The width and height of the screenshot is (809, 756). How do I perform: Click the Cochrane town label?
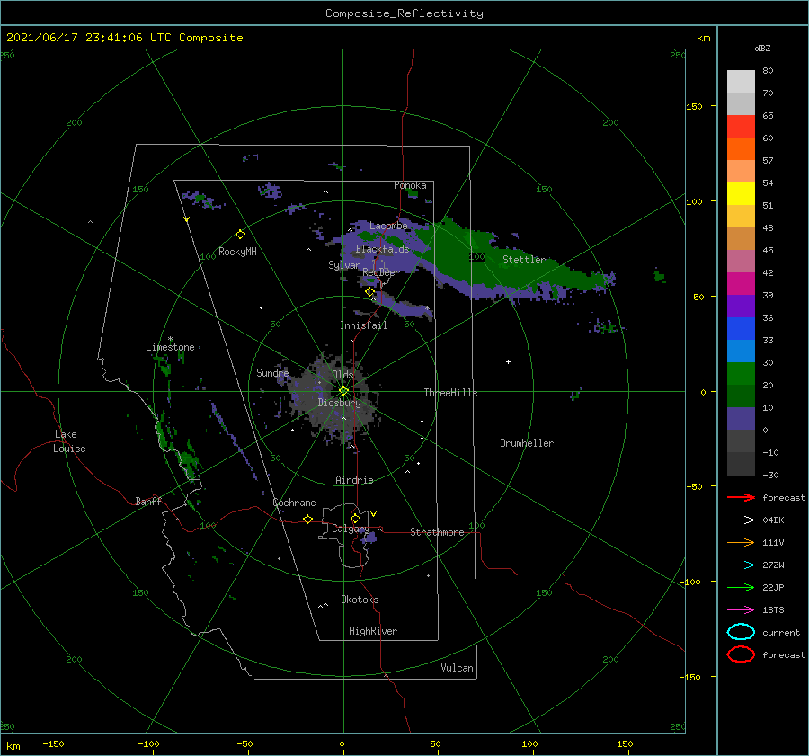(x=294, y=503)
